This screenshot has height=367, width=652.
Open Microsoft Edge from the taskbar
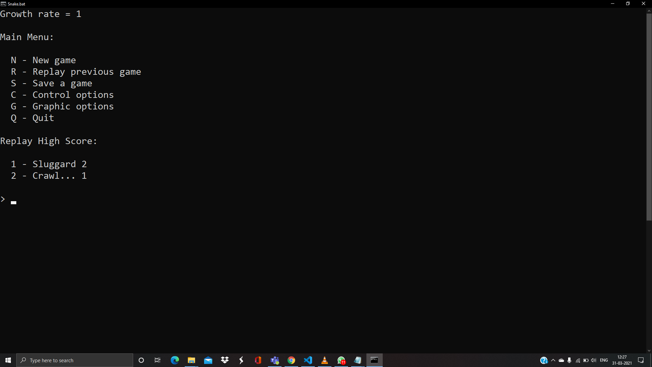click(175, 360)
